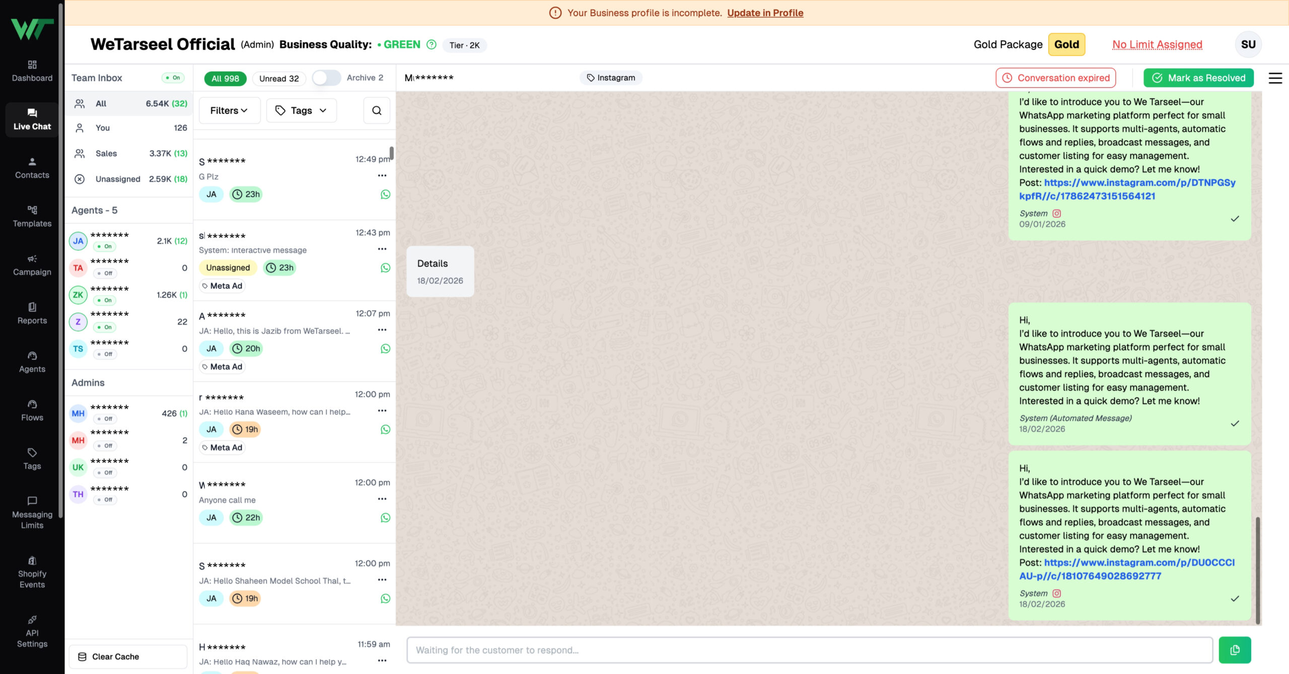Open the Contacts page
This screenshot has height=674, width=1289.
tap(32, 168)
